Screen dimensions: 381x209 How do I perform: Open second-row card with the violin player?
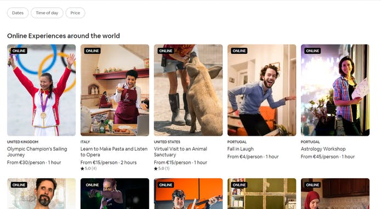188,194
